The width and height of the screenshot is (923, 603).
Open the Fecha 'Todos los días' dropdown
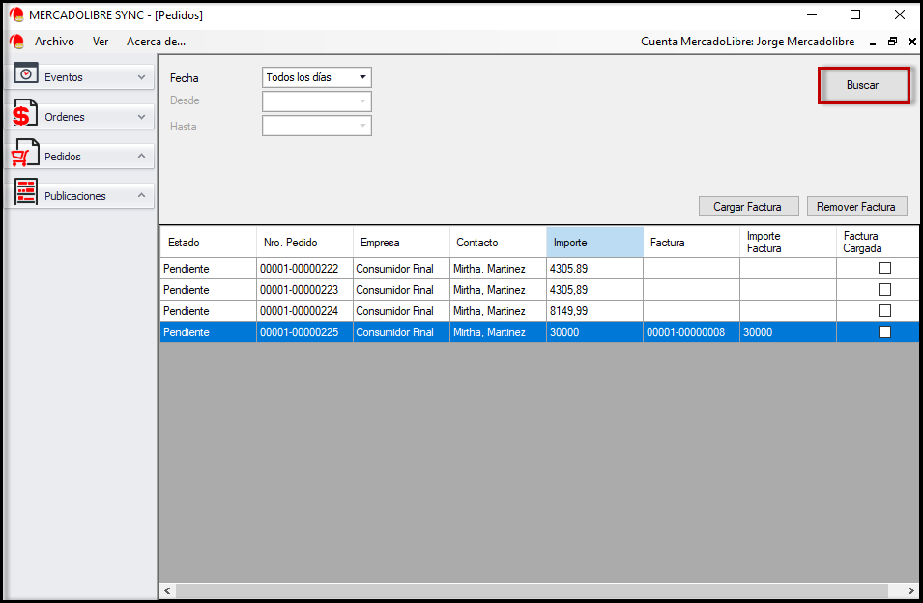[x=317, y=77]
